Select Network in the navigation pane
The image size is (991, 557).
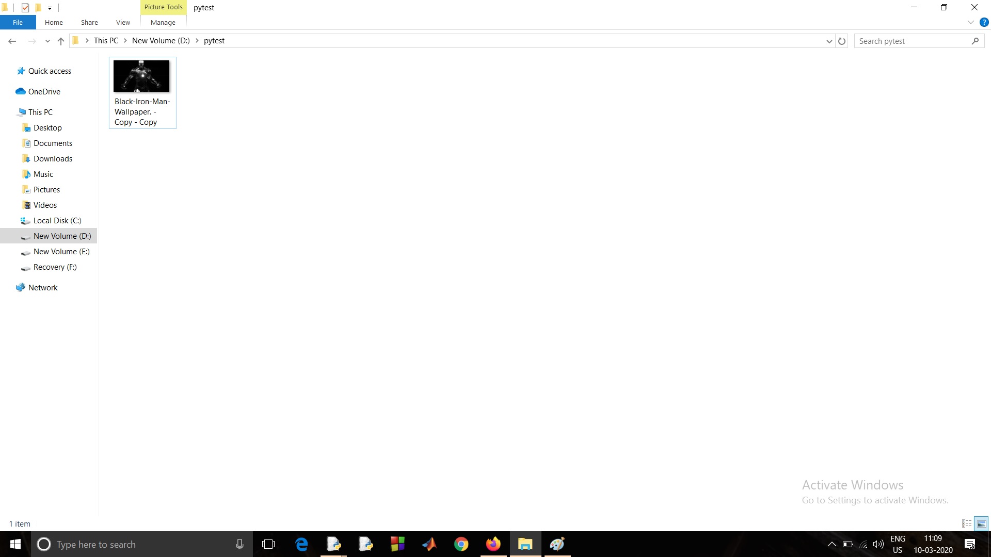(x=43, y=288)
